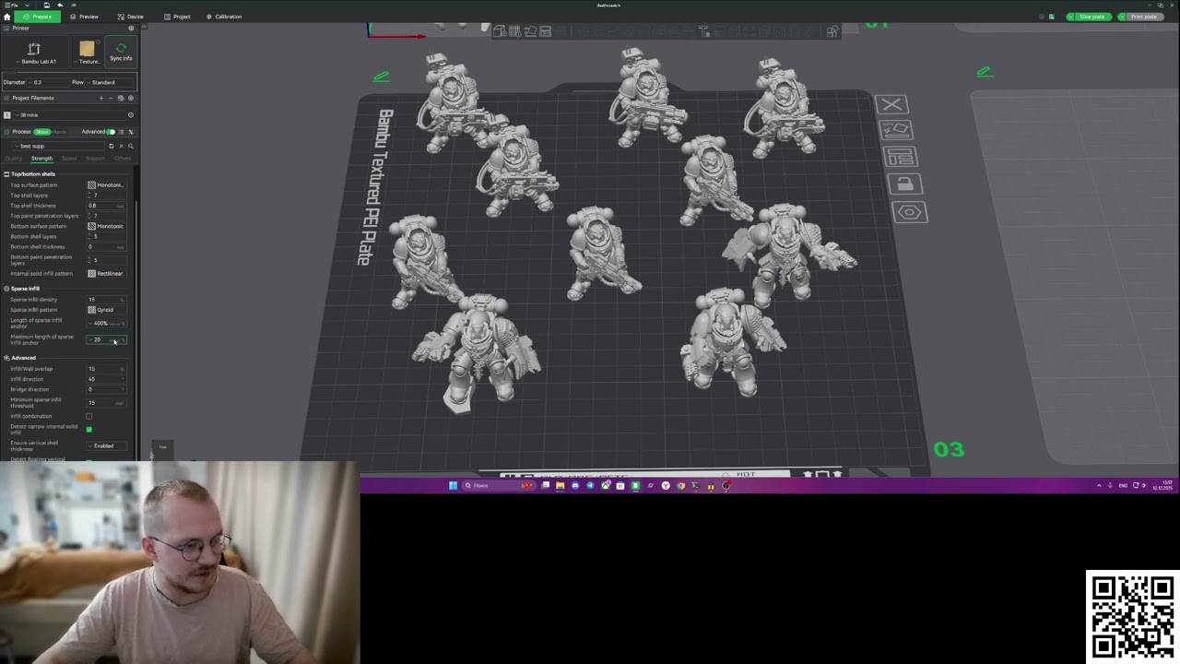The height and width of the screenshot is (664, 1180).
Task: Open Quality settings tab
Action: (14, 159)
